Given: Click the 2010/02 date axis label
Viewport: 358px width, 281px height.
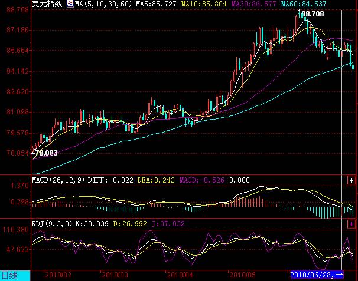Looking at the screenshot, I should coord(58,275).
